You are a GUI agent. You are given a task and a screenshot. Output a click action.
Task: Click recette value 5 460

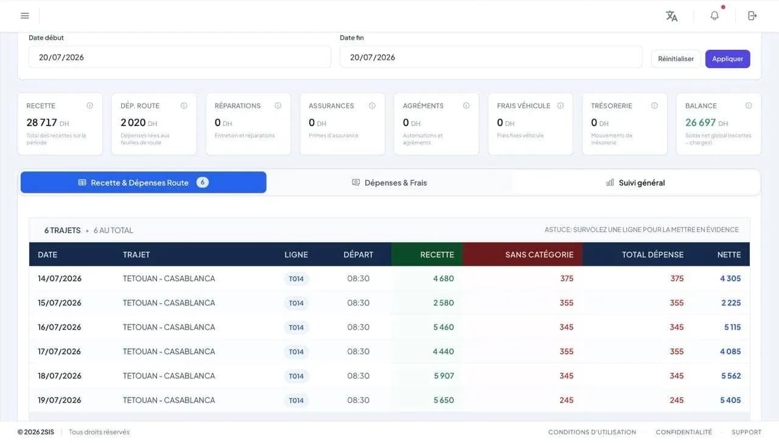444,327
